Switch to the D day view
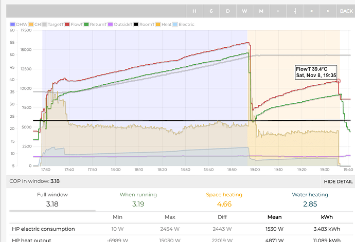 click(227, 11)
